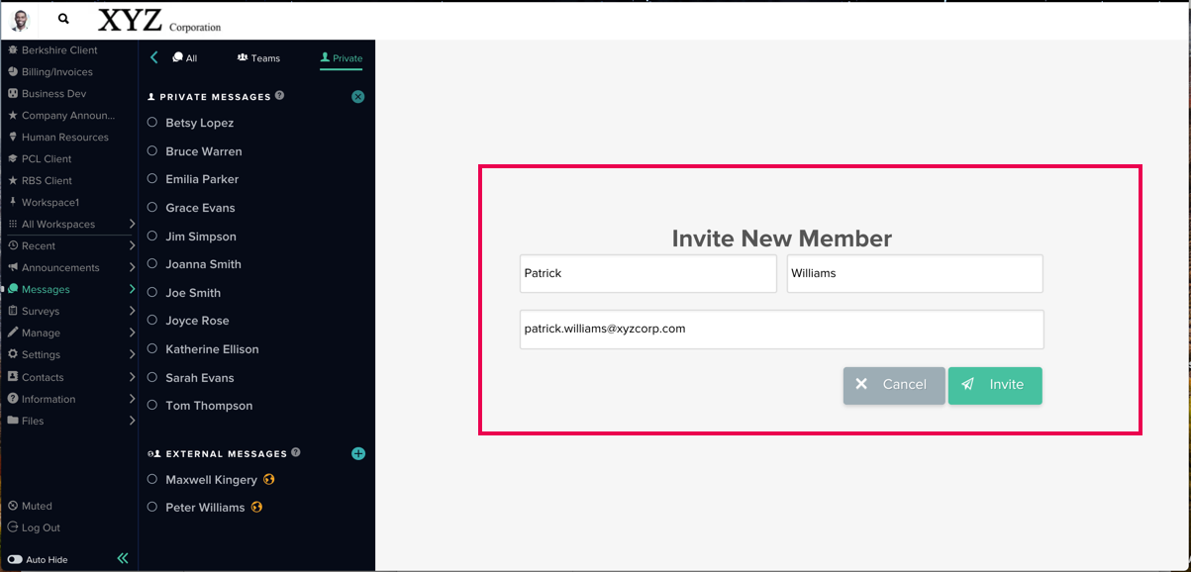Go back with left chevron in messages panel
Image resolution: width=1191 pixels, height=572 pixels.
coord(154,57)
